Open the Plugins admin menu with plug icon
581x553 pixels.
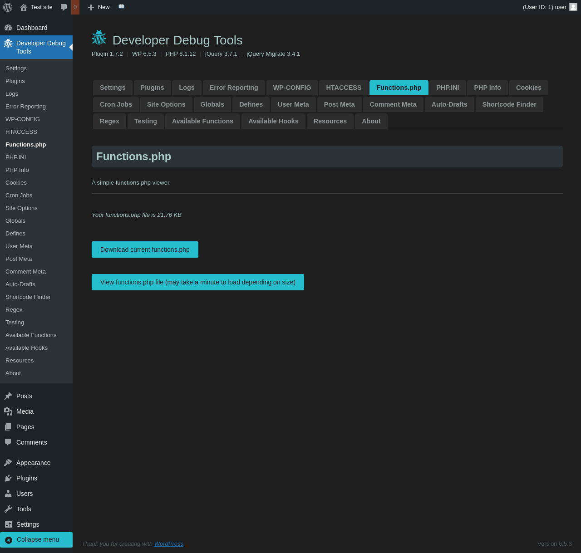pos(26,478)
